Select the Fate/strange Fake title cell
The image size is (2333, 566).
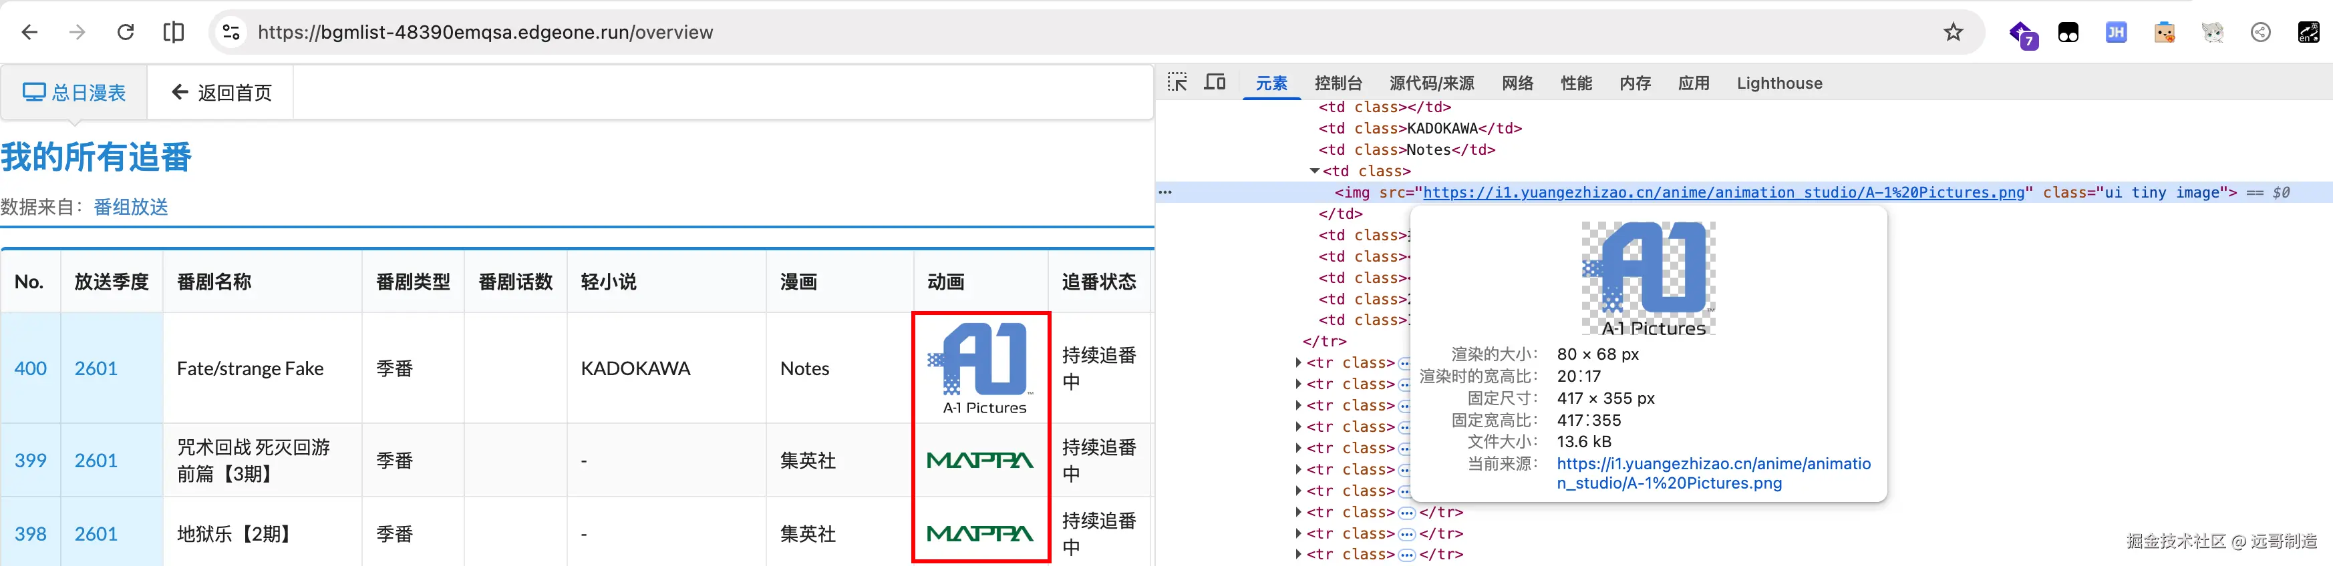point(263,368)
